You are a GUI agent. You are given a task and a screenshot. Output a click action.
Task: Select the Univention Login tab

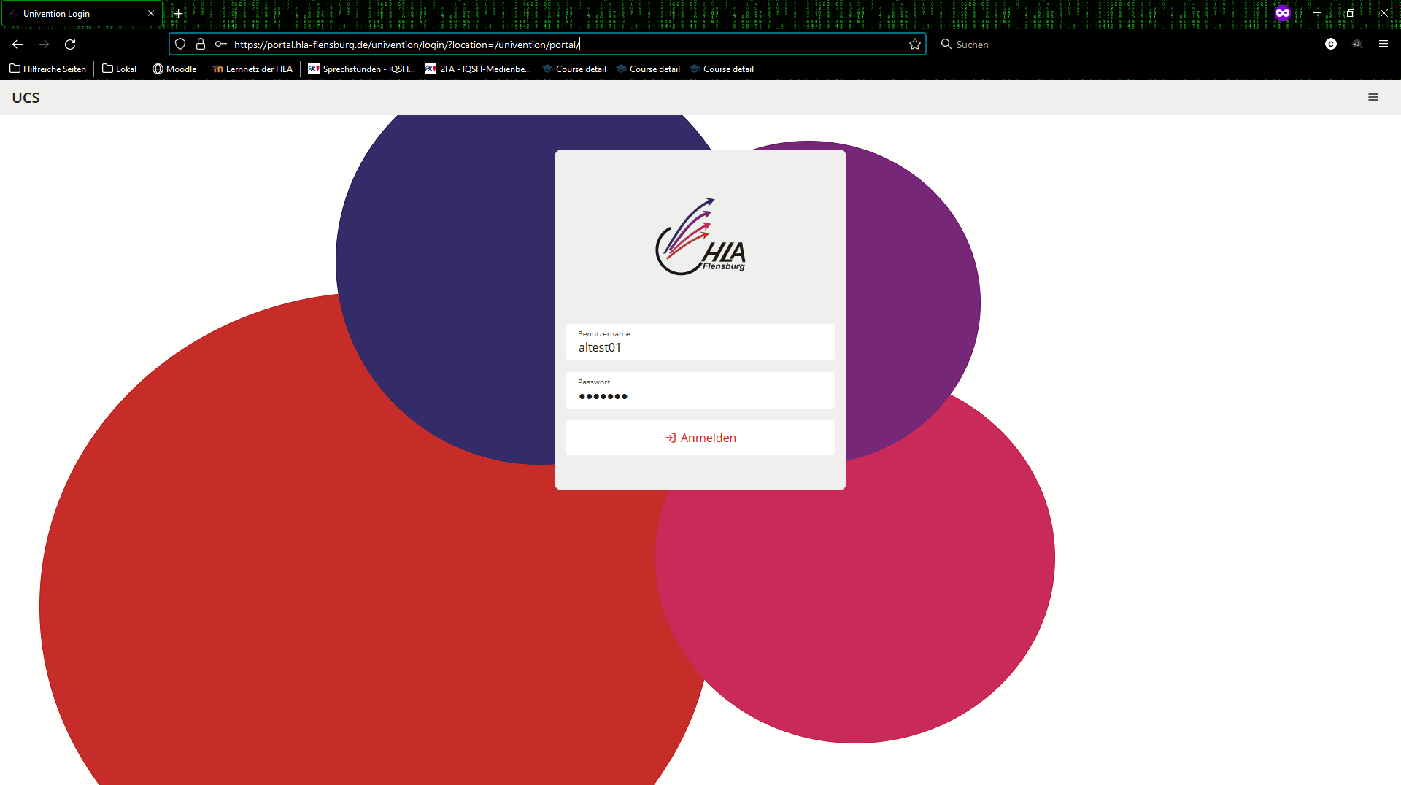pyautogui.click(x=82, y=13)
